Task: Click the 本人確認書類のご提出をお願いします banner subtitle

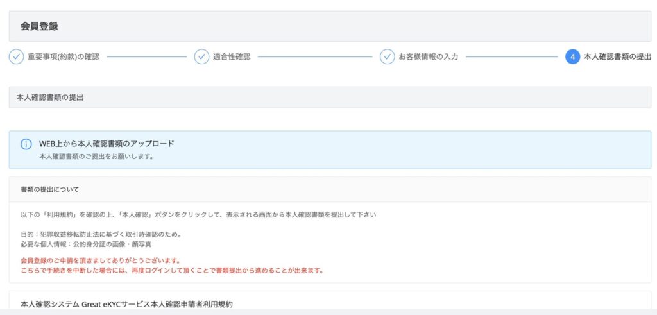Action: click(x=96, y=156)
